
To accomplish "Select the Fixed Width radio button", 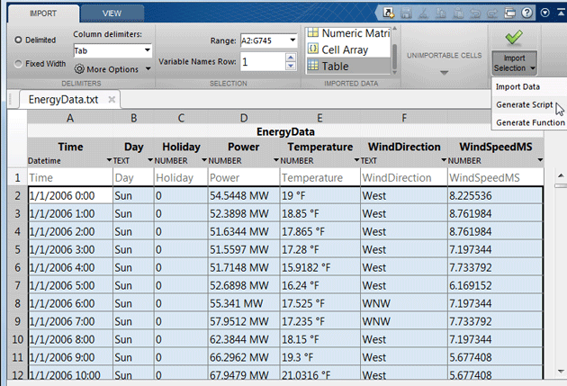I will click(x=19, y=64).
